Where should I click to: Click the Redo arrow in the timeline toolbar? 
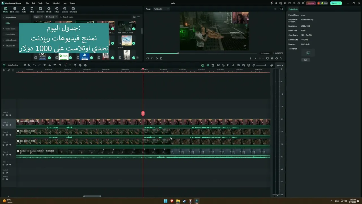pyautogui.click(x=39, y=65)
